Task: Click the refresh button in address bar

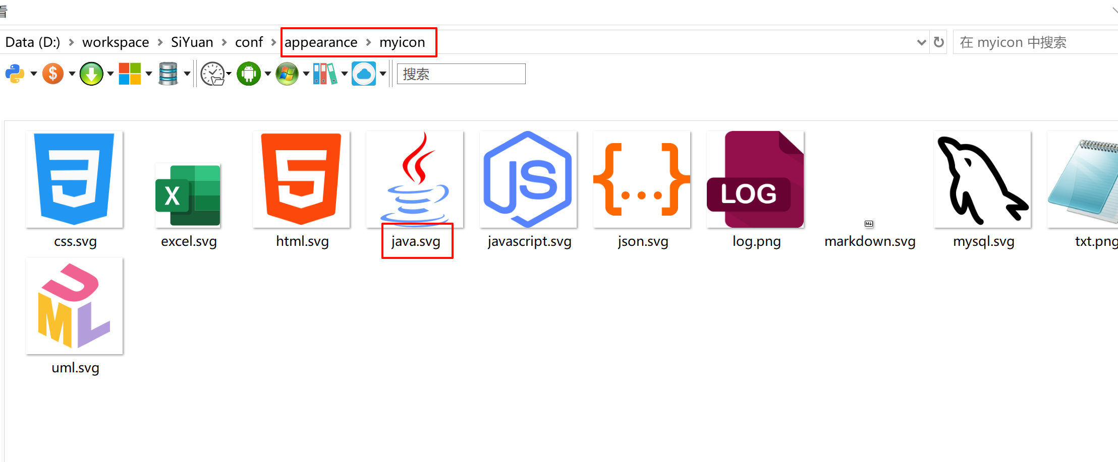Action: click(x=939, y=42)
